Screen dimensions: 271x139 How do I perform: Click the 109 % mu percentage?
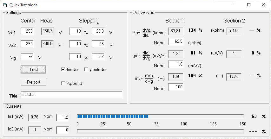pos(195,76)
